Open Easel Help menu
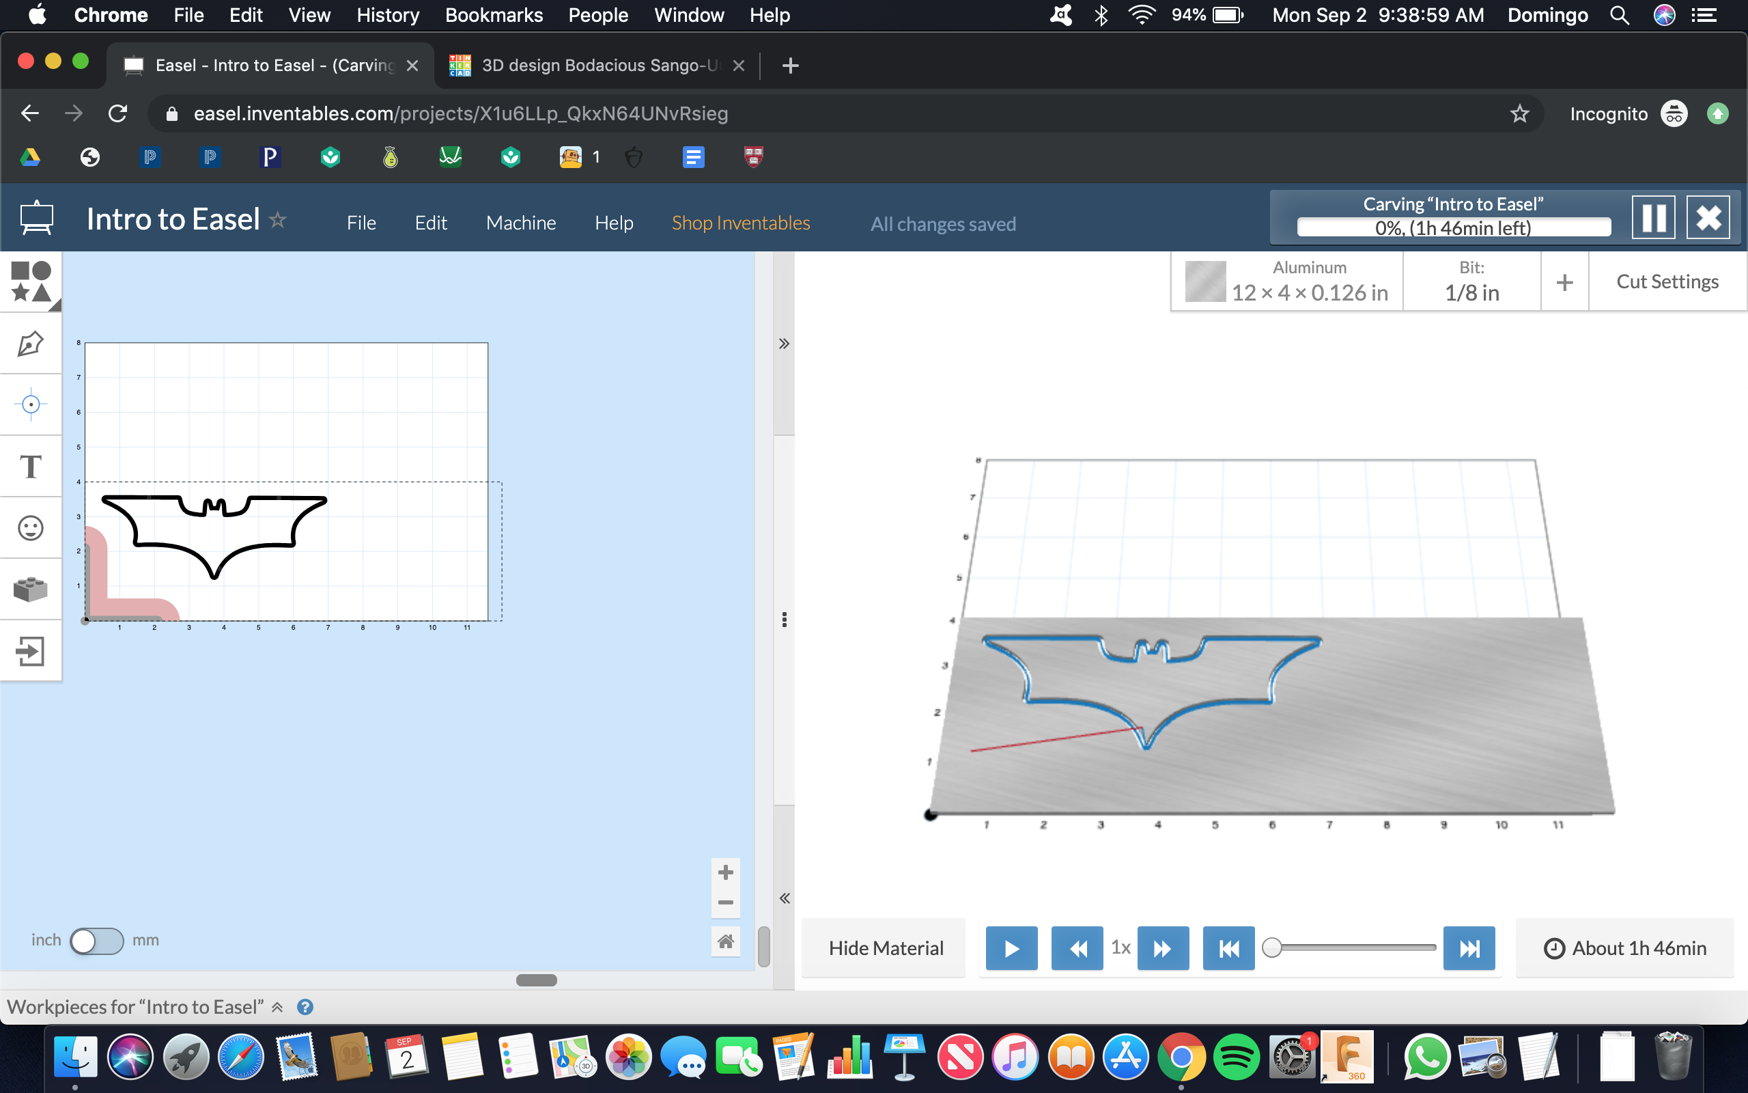The image size is (1748, 1093). (614, 223)
